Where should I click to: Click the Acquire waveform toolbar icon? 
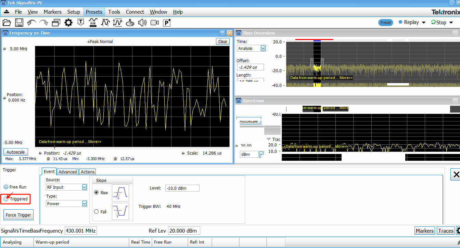[x=93, y=23]
